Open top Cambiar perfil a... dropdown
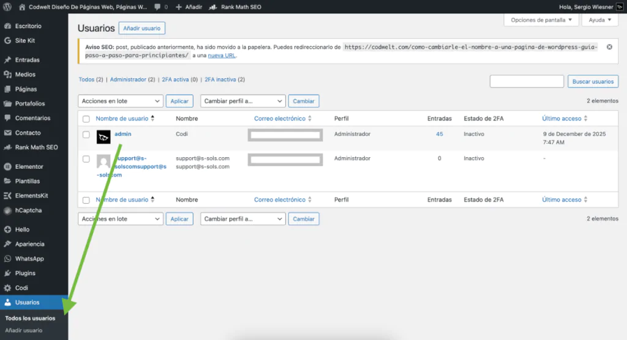The height and width of the screenshot is (340, 627). point(242,101)
